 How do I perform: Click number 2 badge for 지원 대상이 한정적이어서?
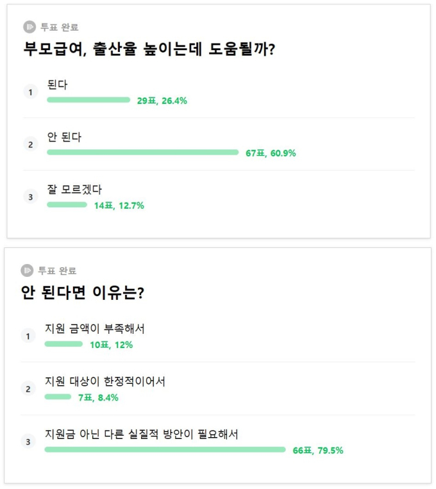[28, 389]
